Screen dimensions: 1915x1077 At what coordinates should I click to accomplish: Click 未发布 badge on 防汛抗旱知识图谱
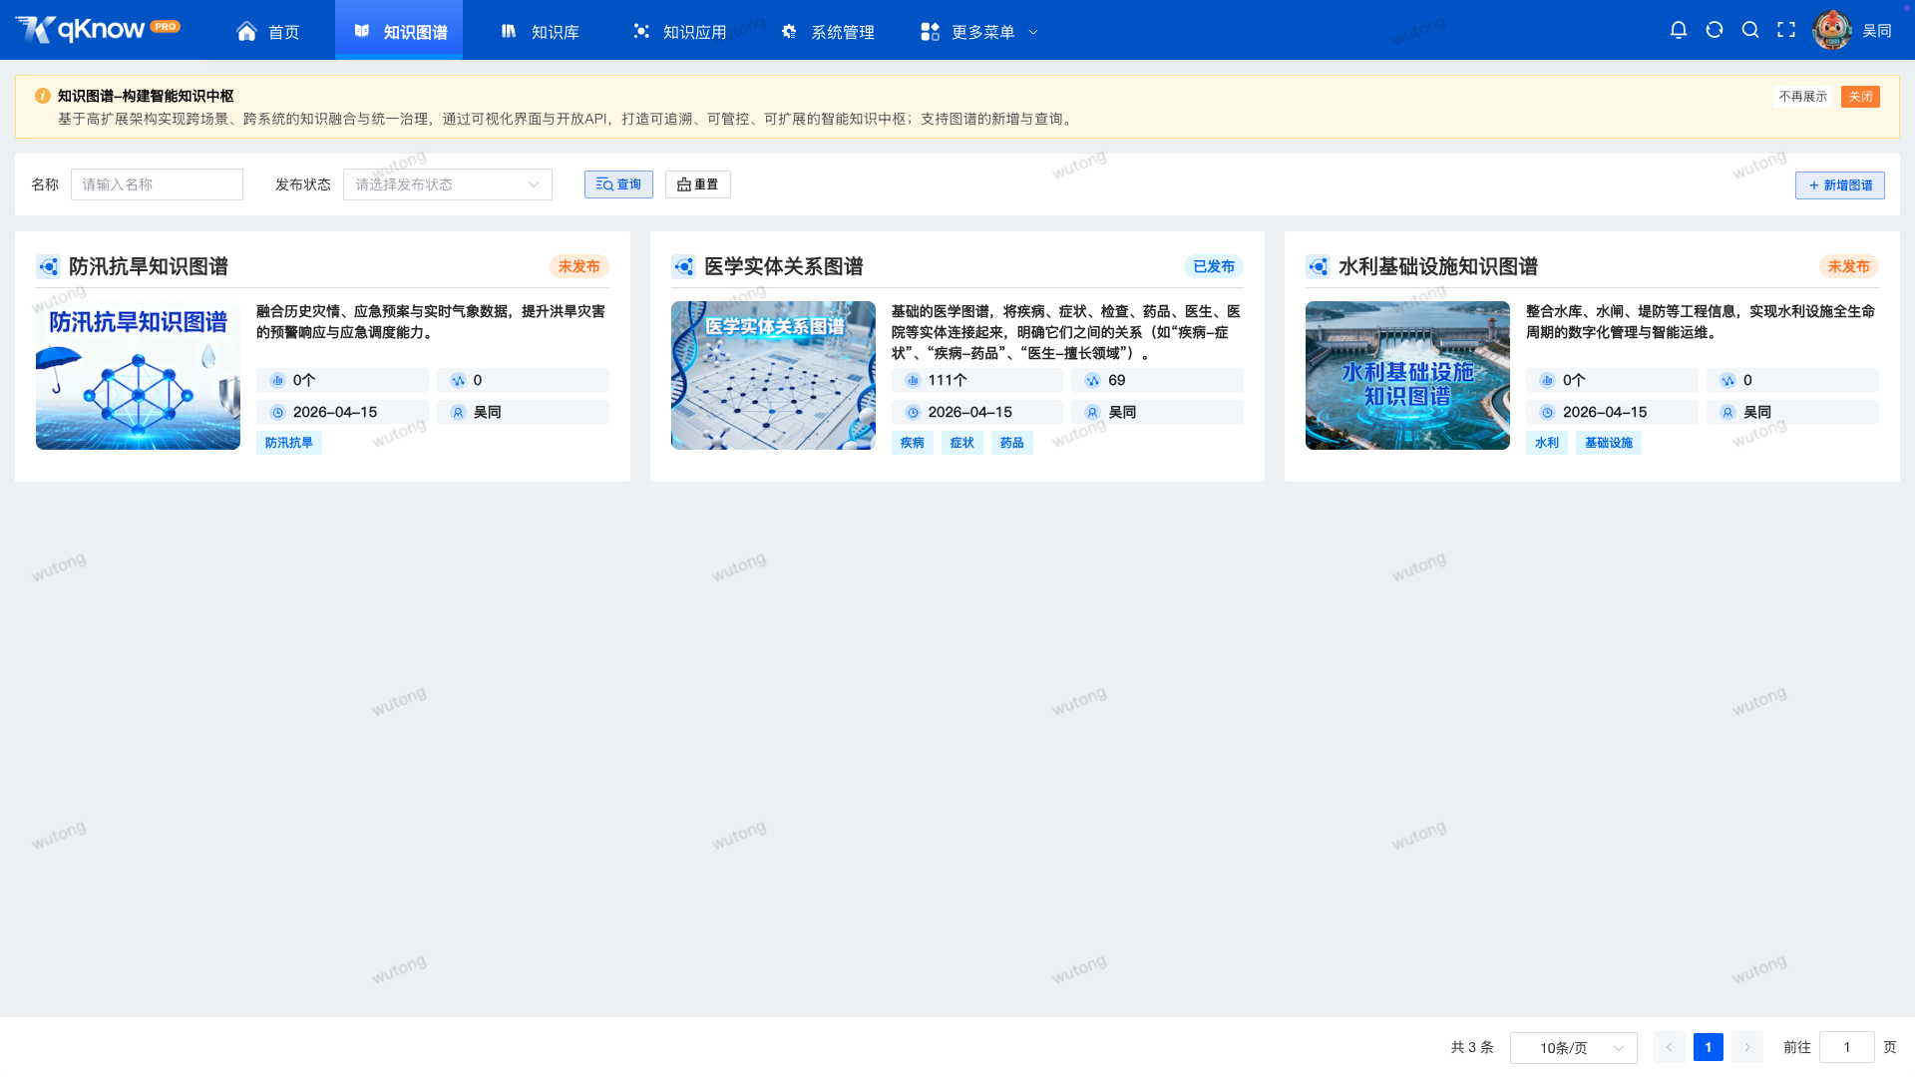579,266
